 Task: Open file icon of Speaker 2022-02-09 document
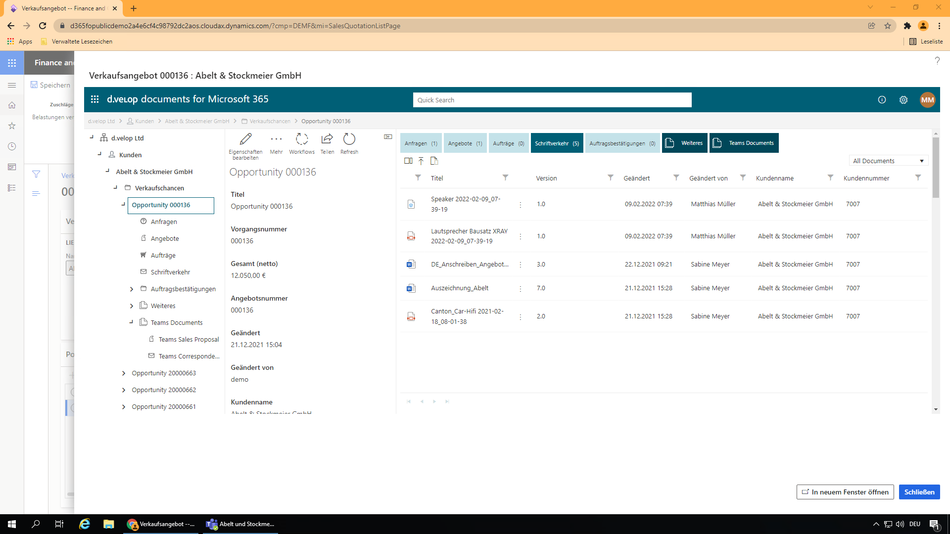411,204
